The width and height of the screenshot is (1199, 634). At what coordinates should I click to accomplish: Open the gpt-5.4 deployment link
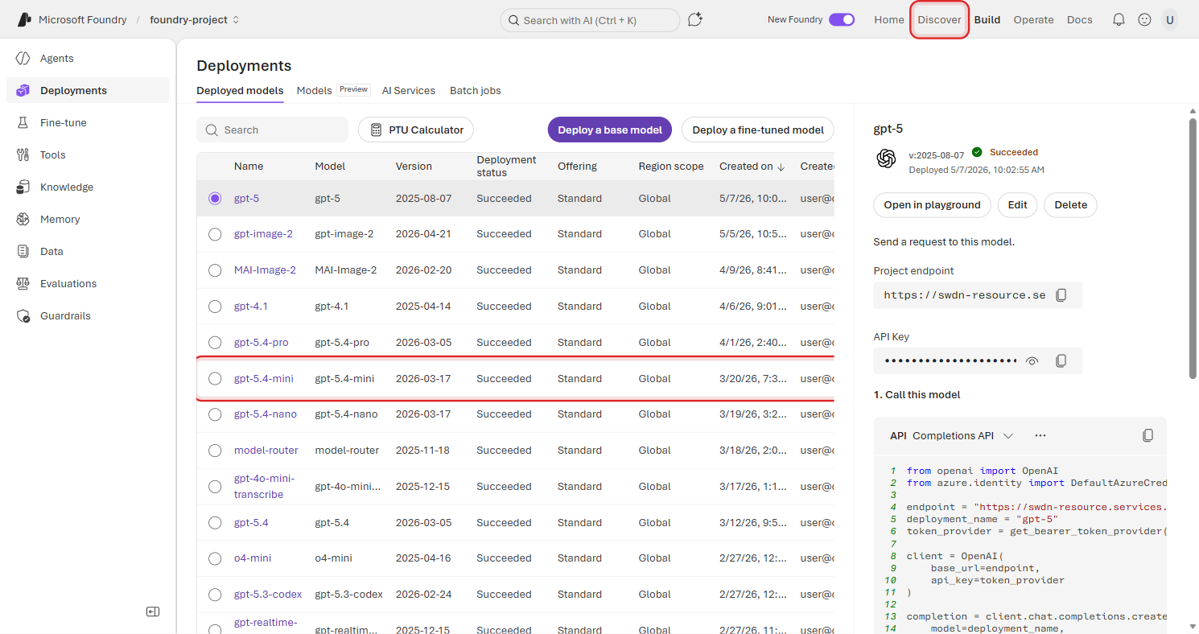tap(251, 523)
